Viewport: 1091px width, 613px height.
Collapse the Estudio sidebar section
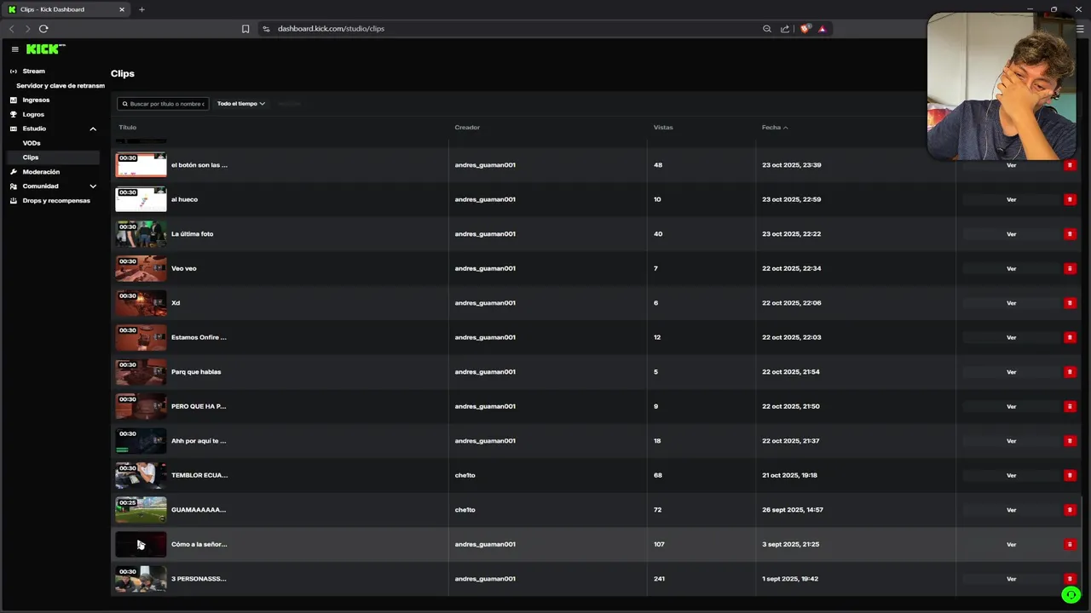93,129
